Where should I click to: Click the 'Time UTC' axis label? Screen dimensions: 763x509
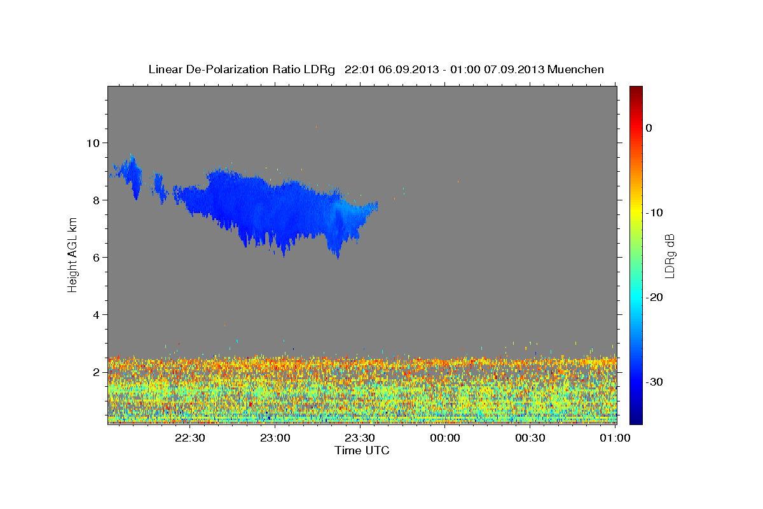pos(362,450)
